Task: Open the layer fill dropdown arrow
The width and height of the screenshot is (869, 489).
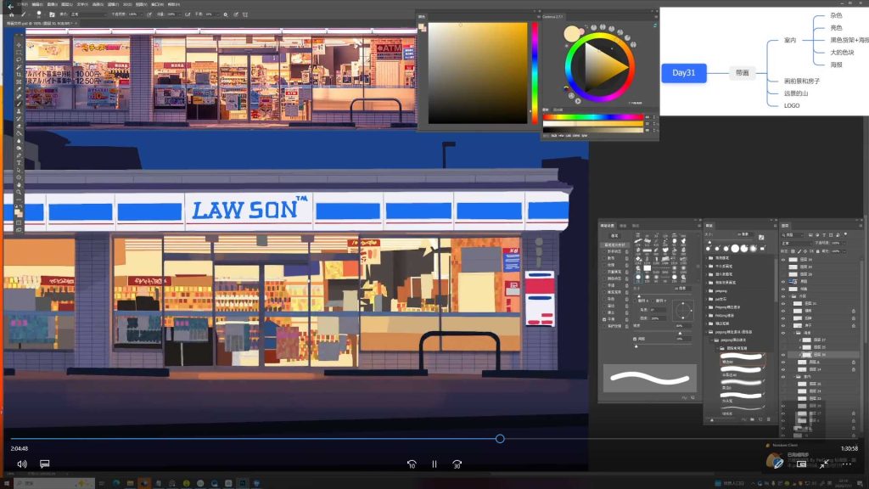Action: [844, 251]
